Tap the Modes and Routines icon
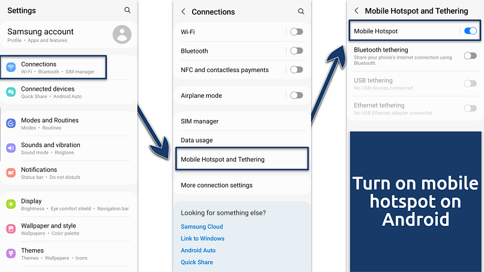This screenshot has width=484, height=272. click(x=11, y=123)
